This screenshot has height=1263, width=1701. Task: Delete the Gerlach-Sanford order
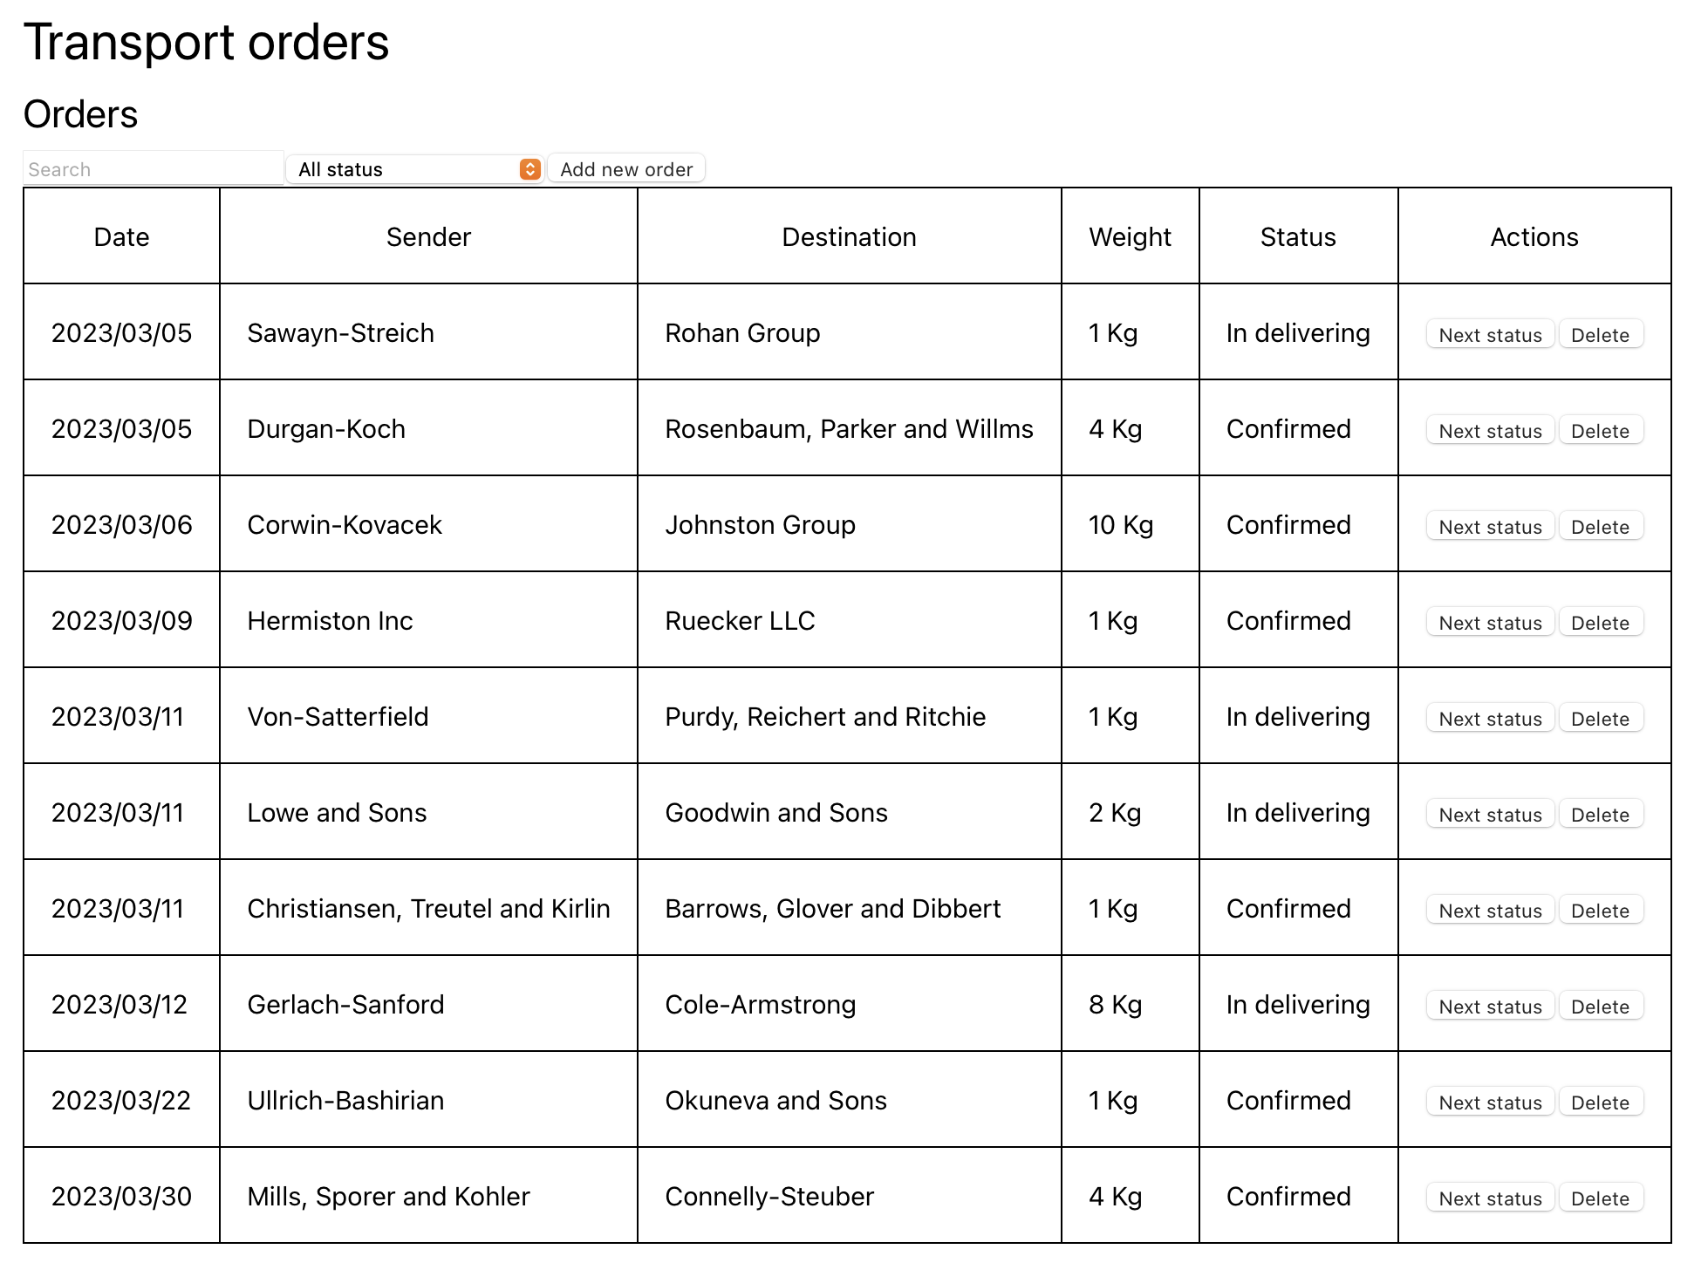[x=1600, y=1007]
